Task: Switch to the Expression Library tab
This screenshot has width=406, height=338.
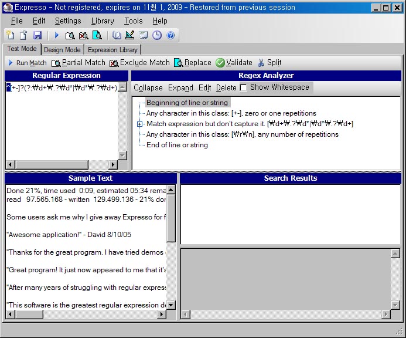Action: click(112, 50)
